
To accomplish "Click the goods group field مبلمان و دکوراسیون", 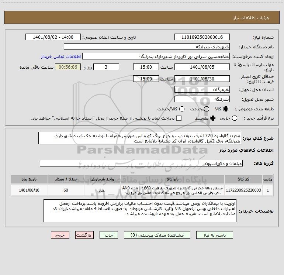I will coord(141,163).
